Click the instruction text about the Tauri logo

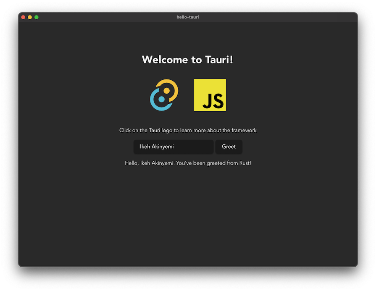[x=188, y=130]
